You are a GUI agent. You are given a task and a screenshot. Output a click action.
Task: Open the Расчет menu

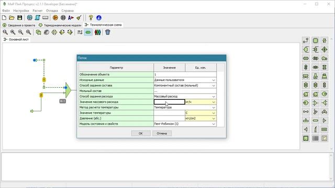tap(37, 10)
